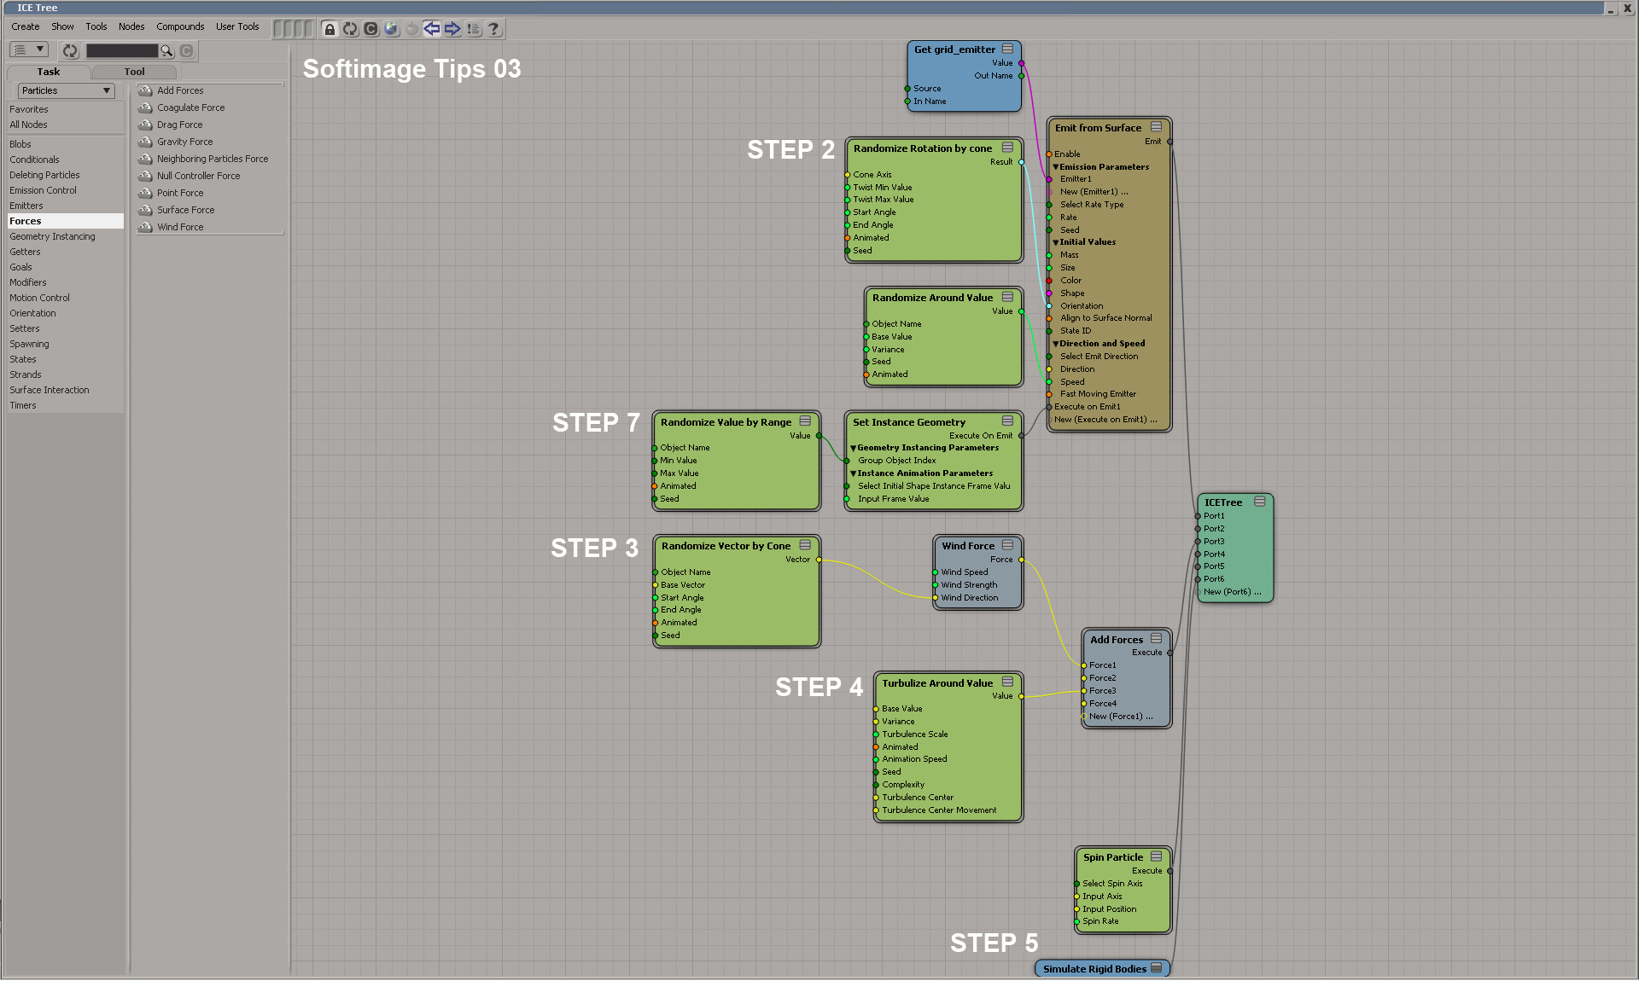Click the dark preset search input field
This screenshot has height=981, width=1639.
[x=121, y=51]
